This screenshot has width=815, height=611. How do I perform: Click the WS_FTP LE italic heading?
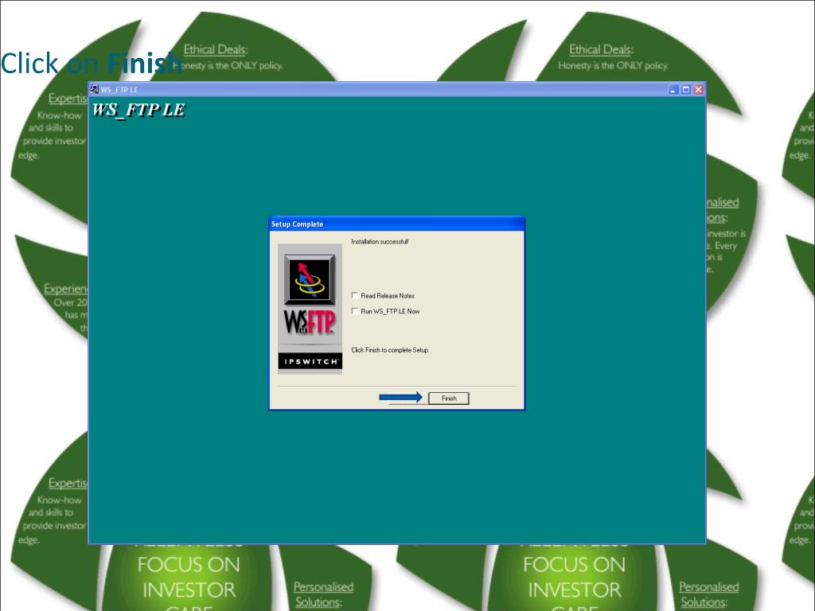[x=138, y=110]
